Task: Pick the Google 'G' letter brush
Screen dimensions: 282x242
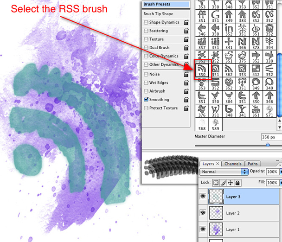Action: 215,16
